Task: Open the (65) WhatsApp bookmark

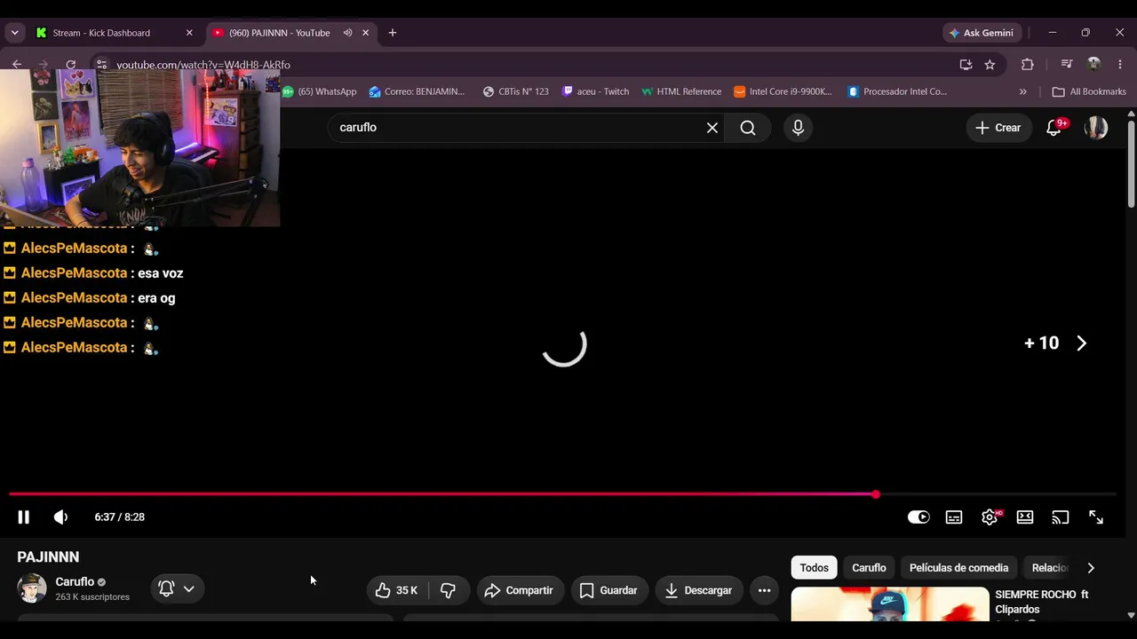Action: [320, 91]
